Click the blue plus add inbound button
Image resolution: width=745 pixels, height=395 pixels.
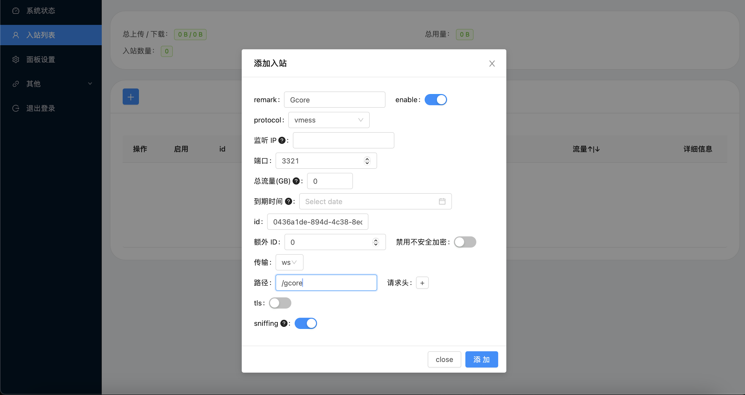pos(131,97)
